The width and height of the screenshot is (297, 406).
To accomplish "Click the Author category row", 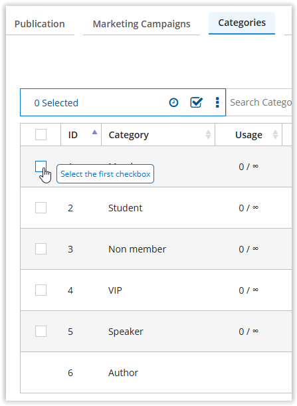I will pos(156,373).
